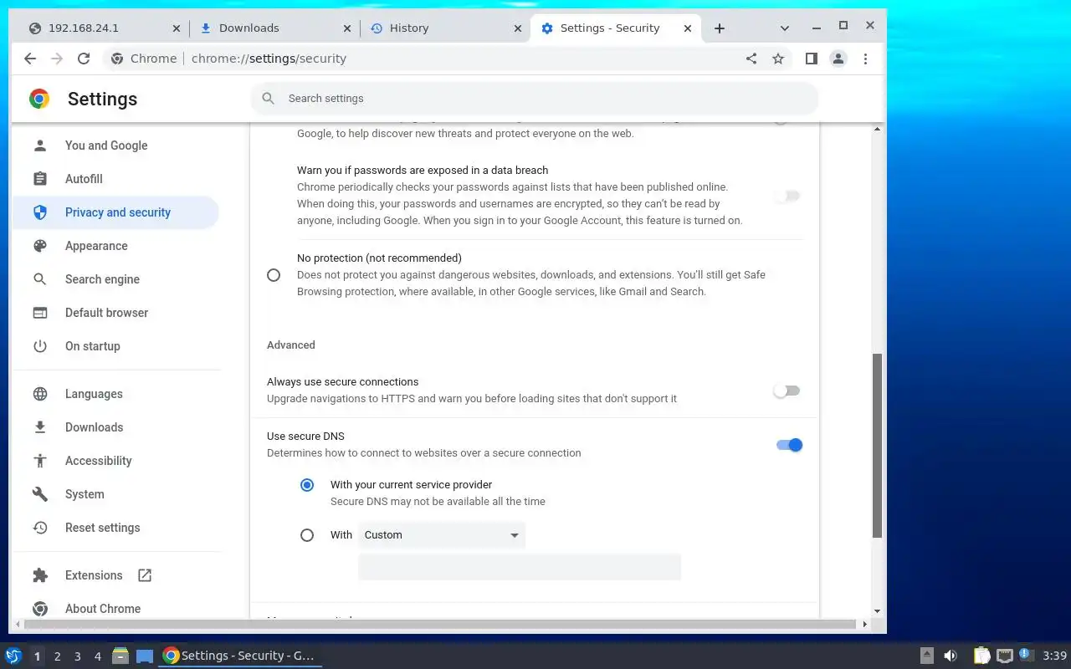This screenshot has width=1071, height=669.
Task: Open Default browser settings section
Action: pos(115,313)
